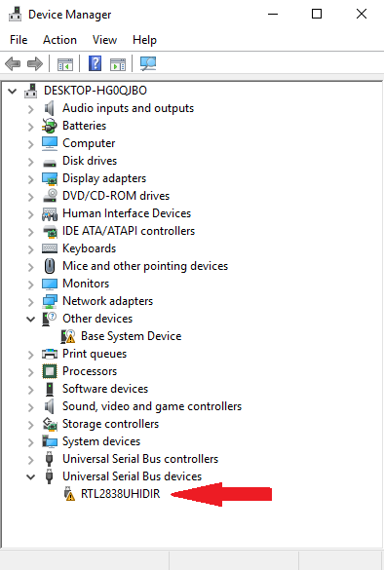Close the Device Manager window
Image resolution: width=384 pixels, height=570 pixels.
pyautogui.click(x=362, y=15)
